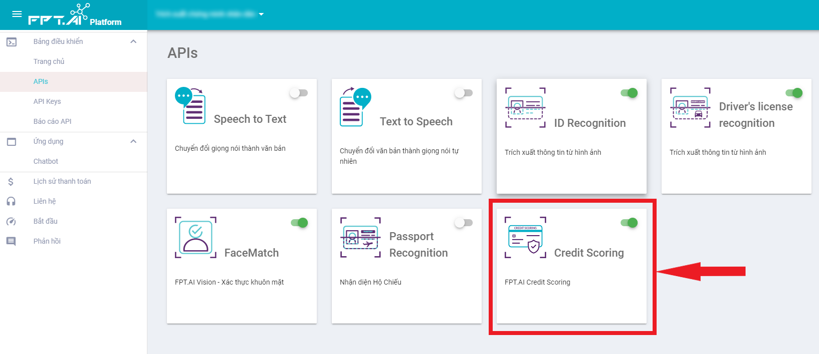Image resolution: width=819 pixels, height=354 pixels.
Task: Click 'FPT.AI Vision - Xác thực khuôn mặt' text
Action: (229, 282)
